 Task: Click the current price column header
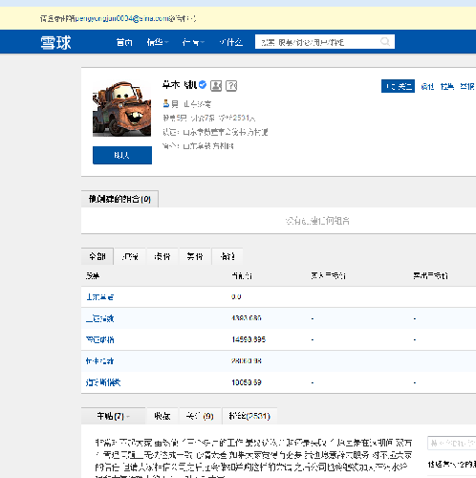coord(242,275)
